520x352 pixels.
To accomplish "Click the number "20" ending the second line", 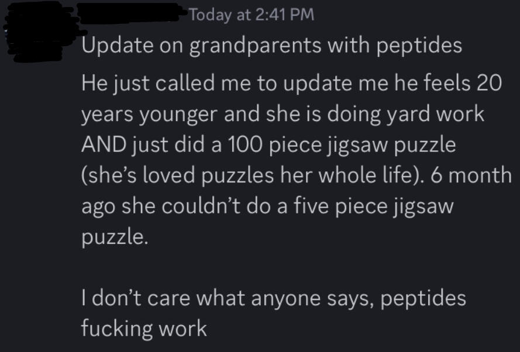I will (488, 84).
